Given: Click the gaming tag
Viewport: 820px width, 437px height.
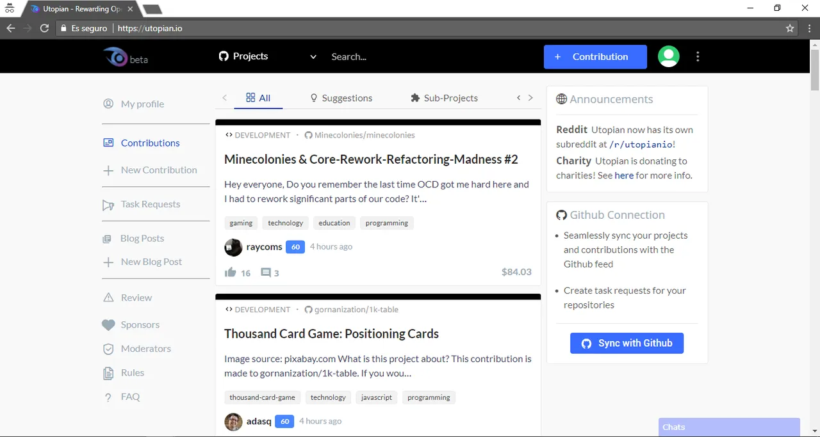Looking at the screenshot, I should (241, 223).
